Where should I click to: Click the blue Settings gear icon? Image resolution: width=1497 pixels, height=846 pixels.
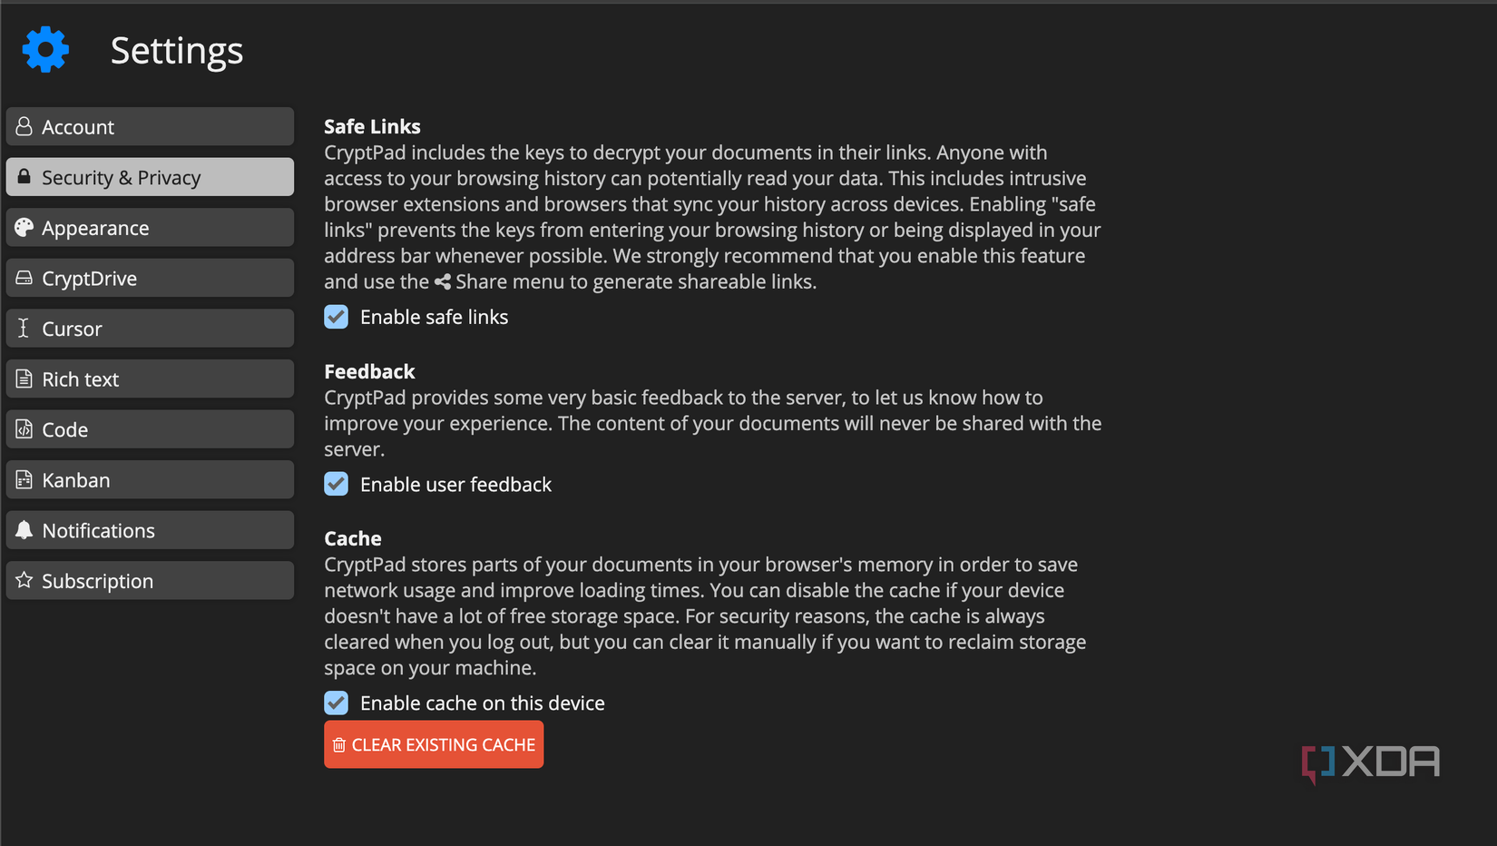click(x=45, y=50)
